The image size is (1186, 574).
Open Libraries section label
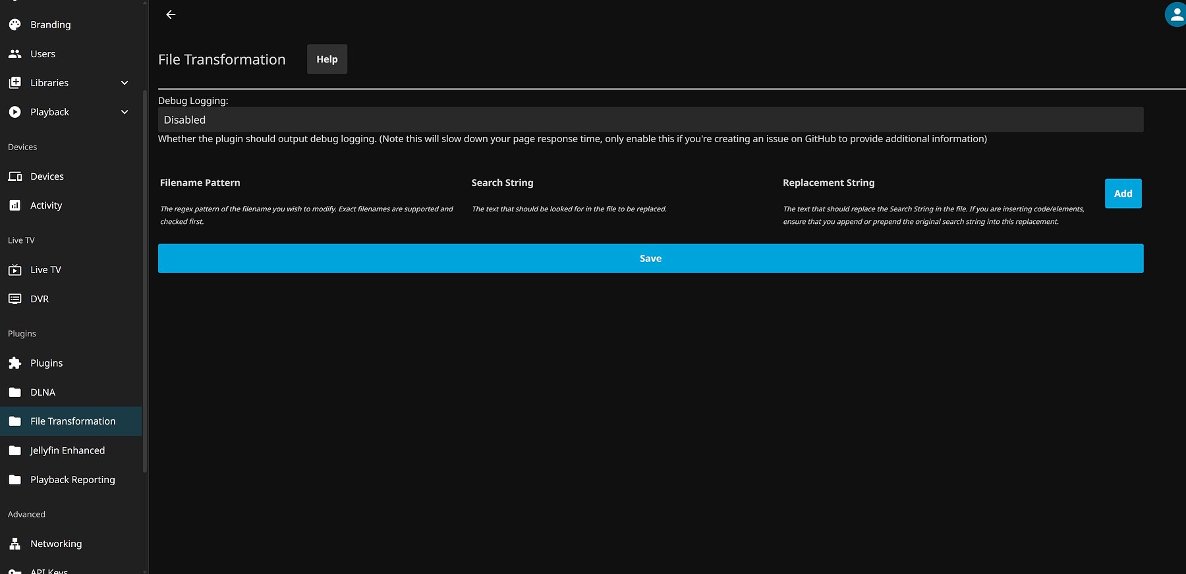coord(49,83)
